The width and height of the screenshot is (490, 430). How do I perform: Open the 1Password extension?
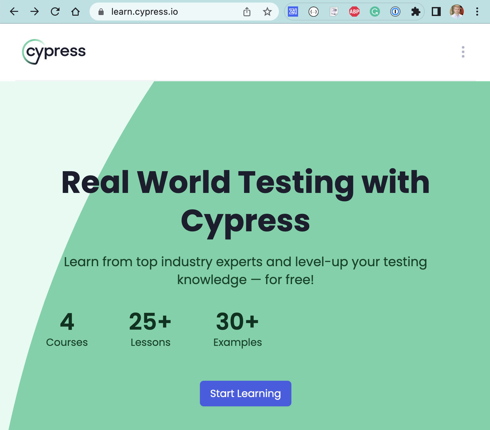pos(395,12)
